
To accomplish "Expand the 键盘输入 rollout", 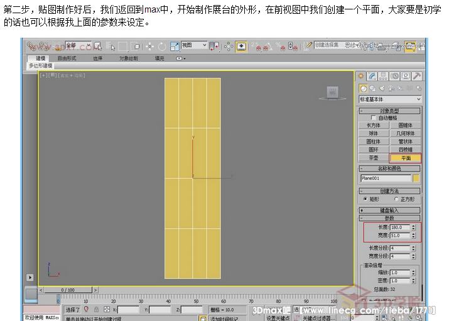I will point(389,210).
